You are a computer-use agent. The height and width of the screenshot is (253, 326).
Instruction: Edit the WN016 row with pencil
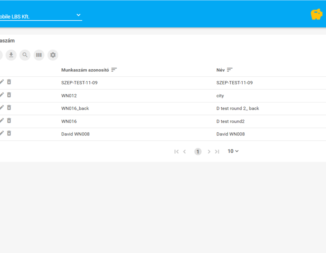coord(2,120)
